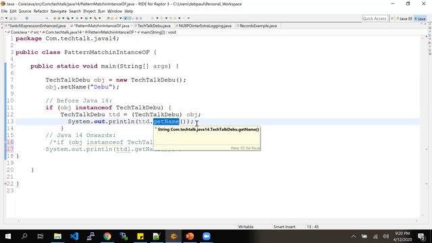Click PatternMatchinIntanceOF class in breadcrumb

(111, 32)
